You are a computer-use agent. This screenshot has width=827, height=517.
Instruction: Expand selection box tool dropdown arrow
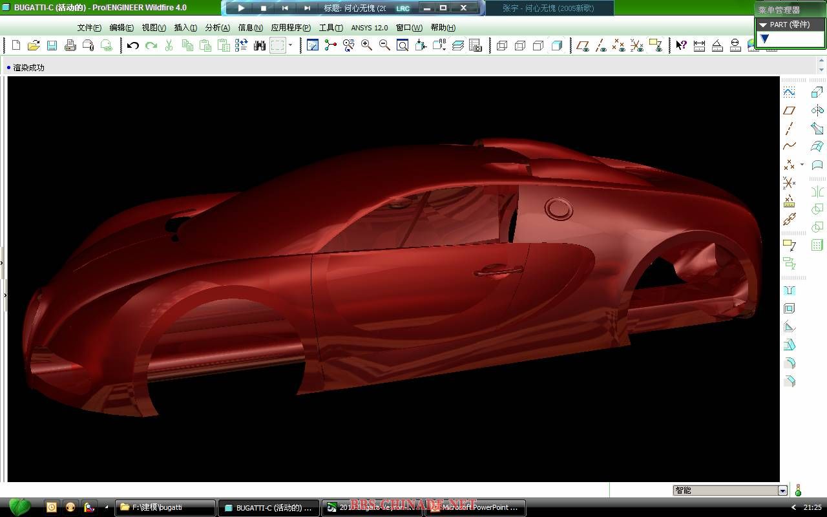pos(290,45)
